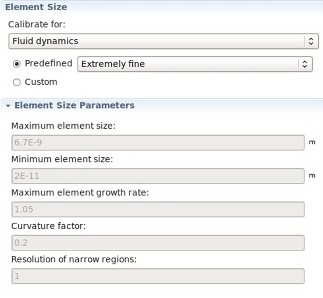Select the Predefined radio button
The height and width of the screenshot is (298, 323).
tap(17, 64)
